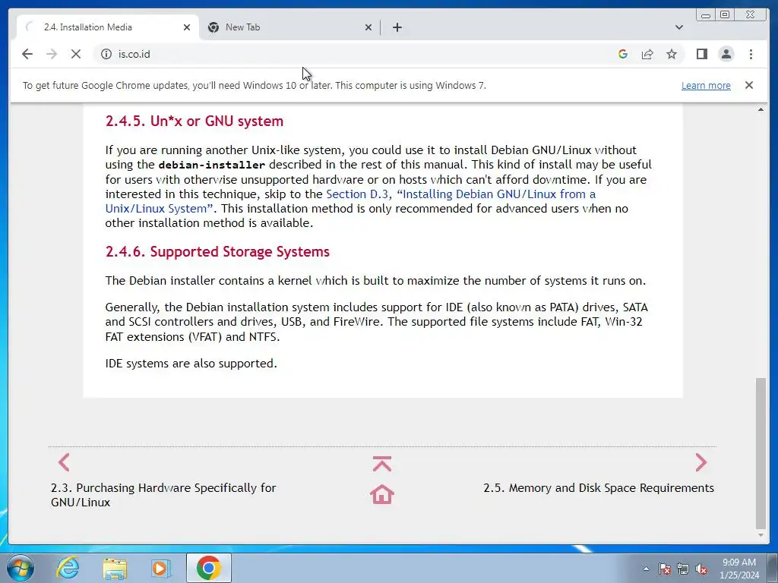This screenshot has width=778, height=583.
Task: Click the Google icon in address bar
Action: (623, 54)
